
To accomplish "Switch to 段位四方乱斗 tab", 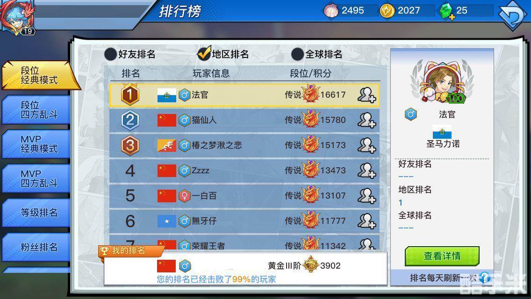I will point(36,110).
